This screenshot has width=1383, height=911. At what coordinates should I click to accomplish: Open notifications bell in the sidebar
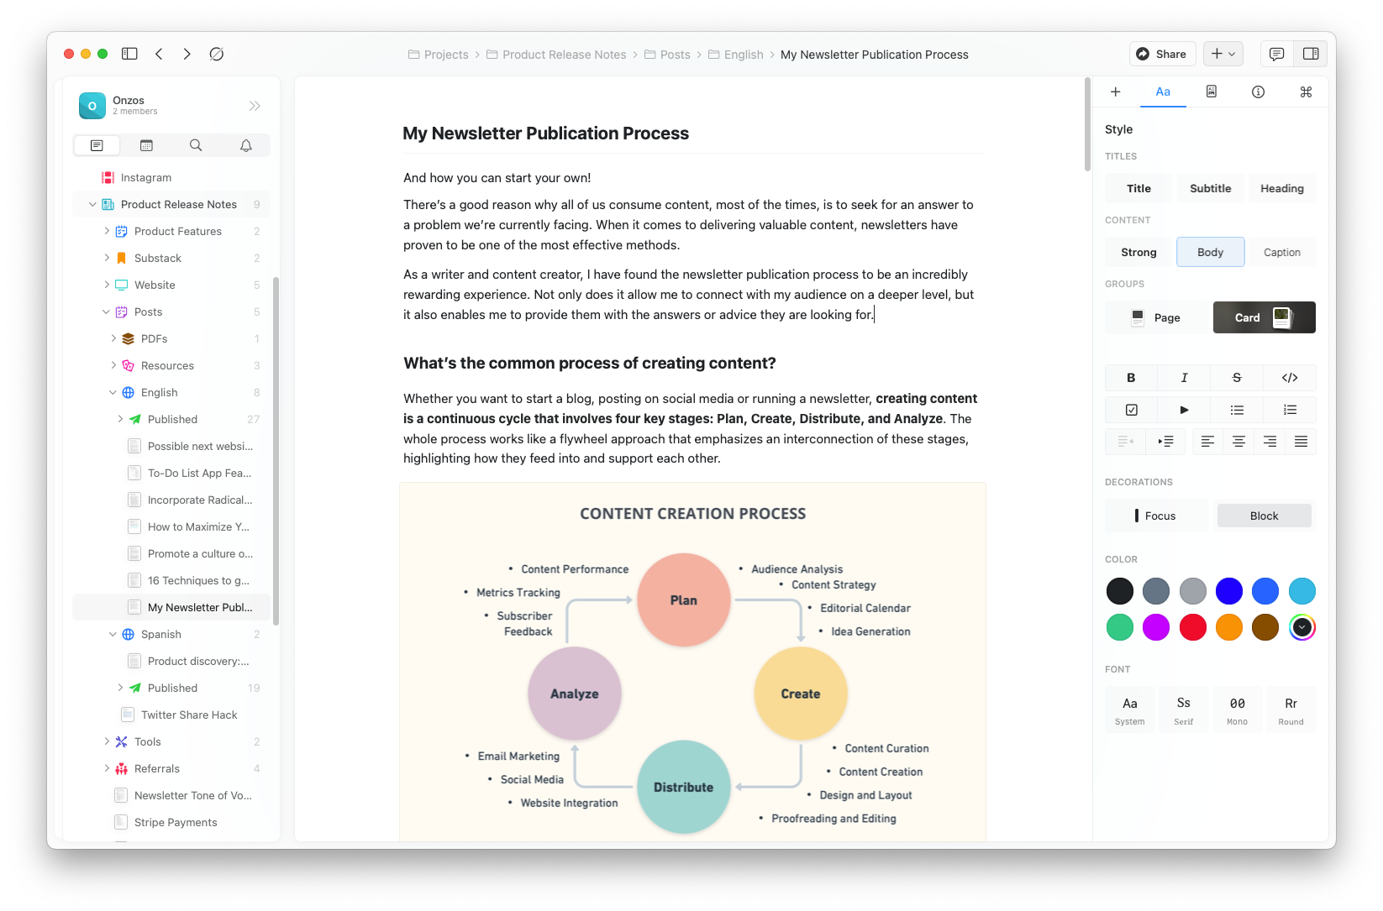[x=246, y=145]
